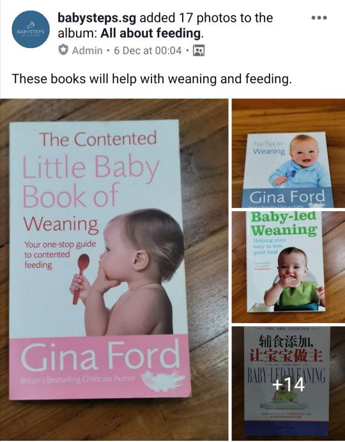Click the Babysteps profile picture
The width and height of the screenshot is (345, 442).
[31, 29]
